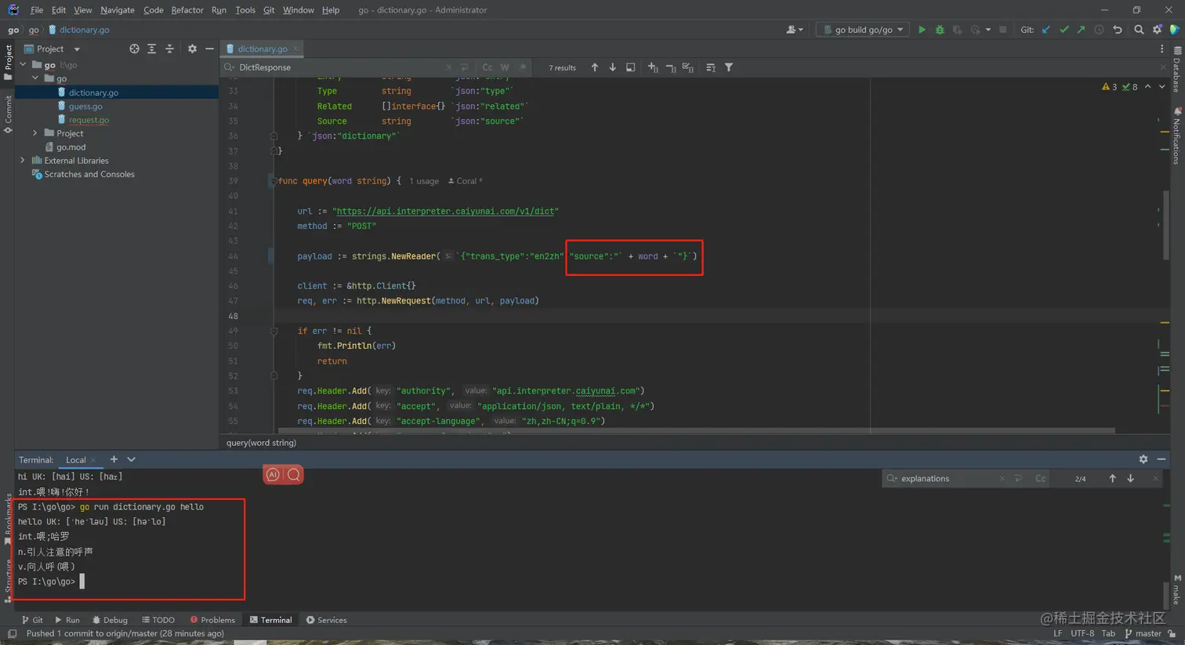This screenshot has height=645, width=1185.
Task: Open Refactor menu
Action: tap(187, 10)
